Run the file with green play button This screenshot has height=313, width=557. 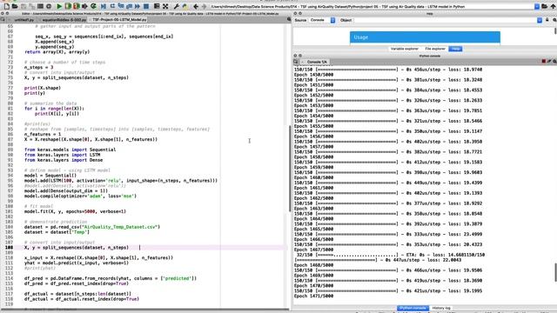click(x=59, y=6)
